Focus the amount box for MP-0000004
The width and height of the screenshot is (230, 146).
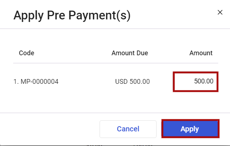[195, 82]
